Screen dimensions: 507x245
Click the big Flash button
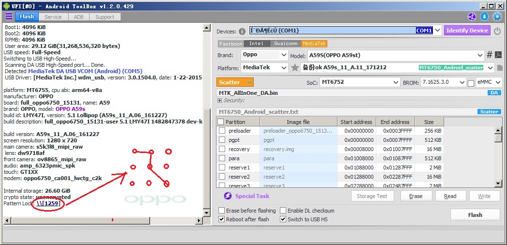(x=475, y=215)
